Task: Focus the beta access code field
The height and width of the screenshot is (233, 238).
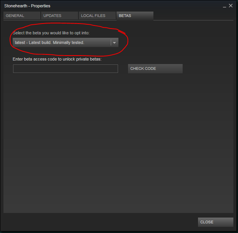Action: (x=65, y=69)
